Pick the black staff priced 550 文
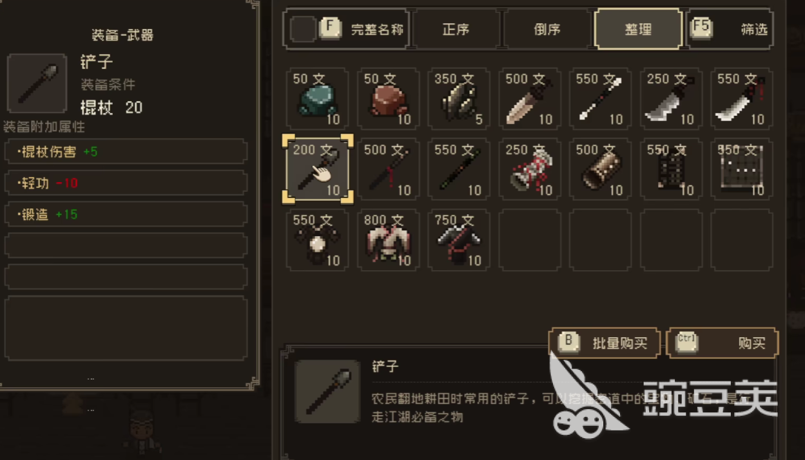 click(x=459, y=170)
